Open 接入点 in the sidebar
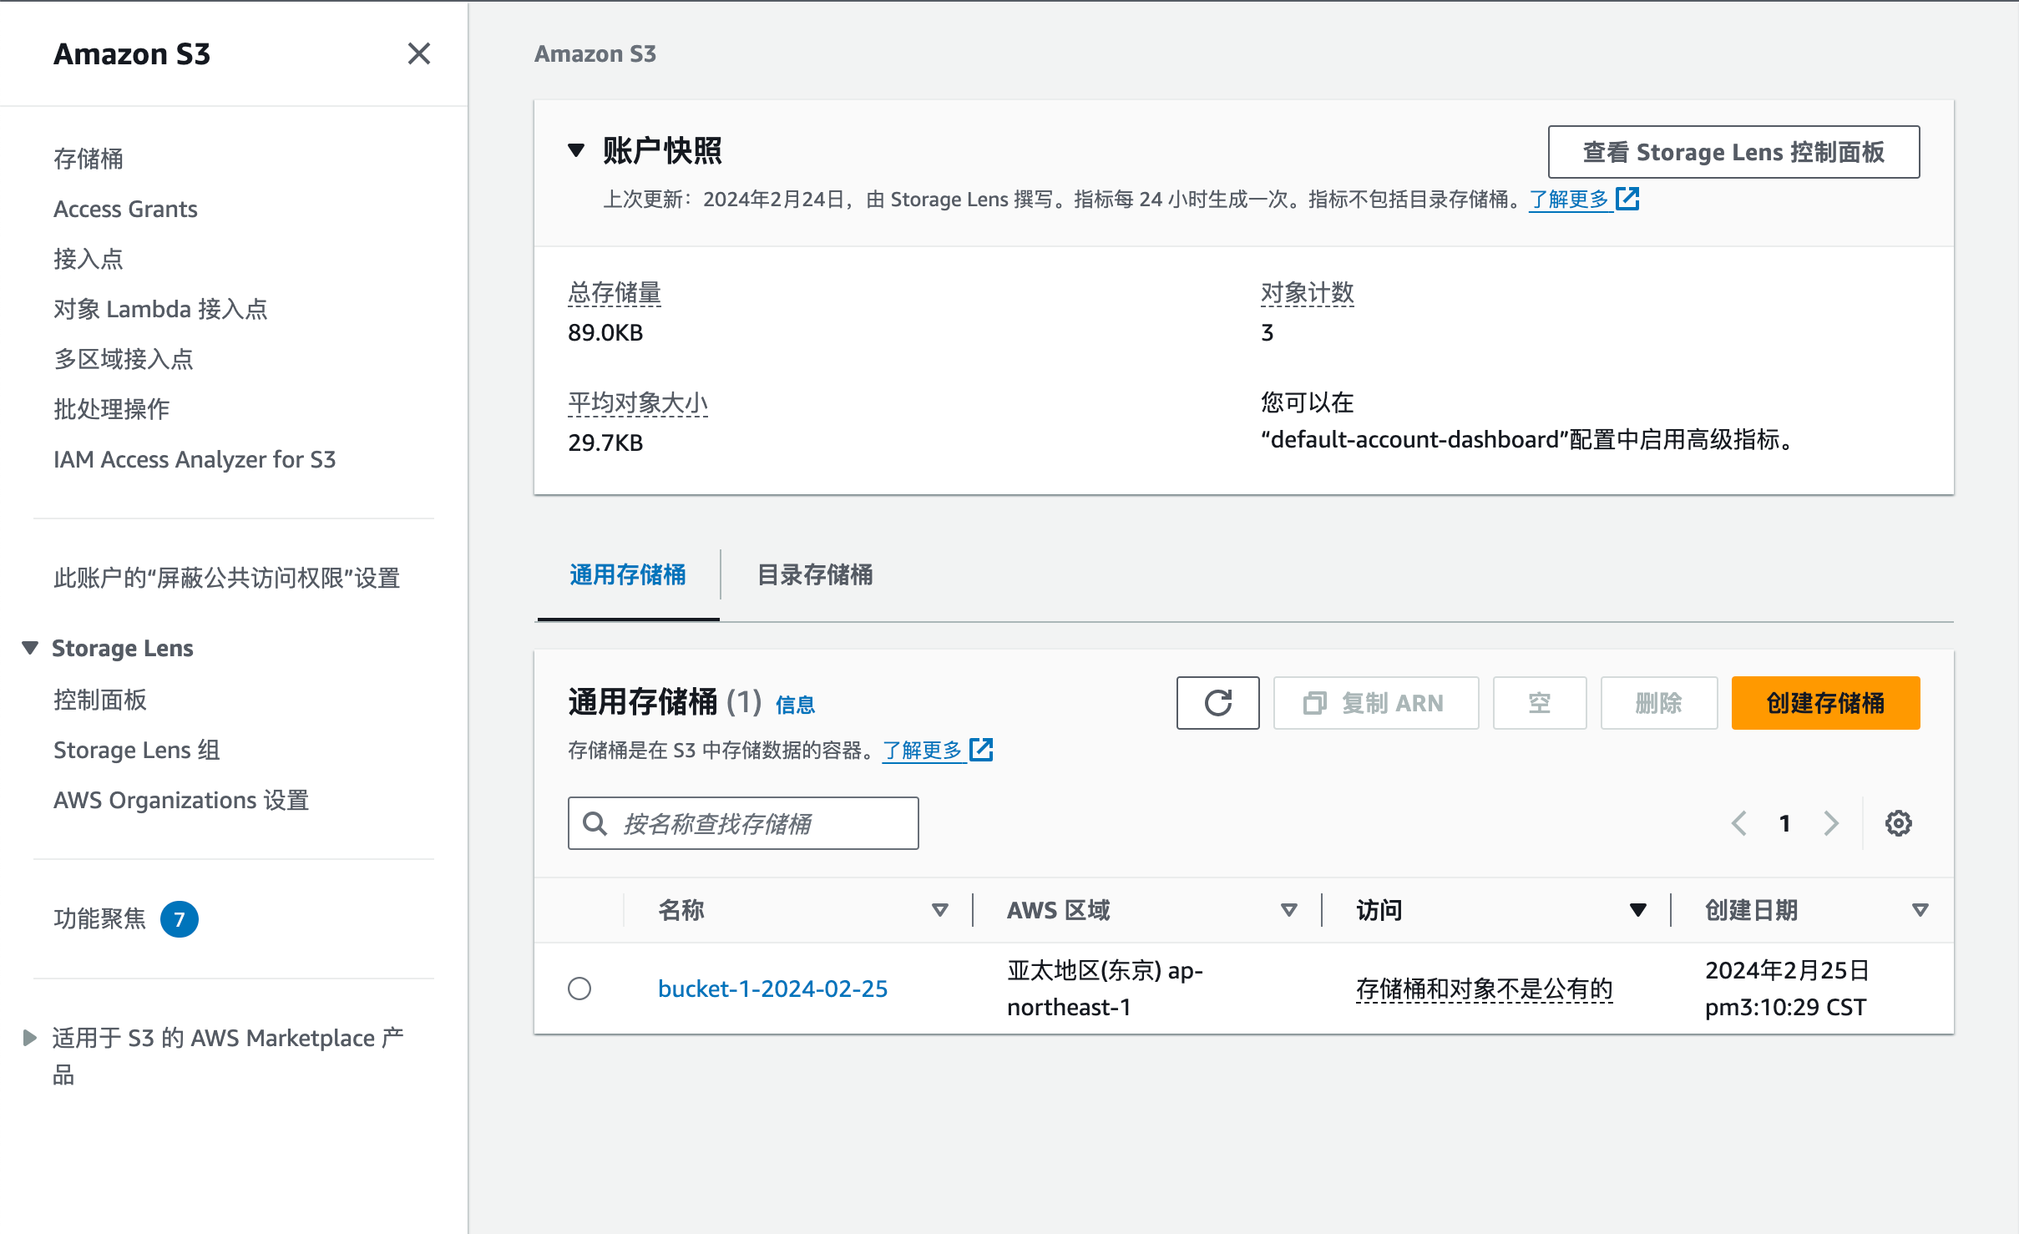 point(89,259)
